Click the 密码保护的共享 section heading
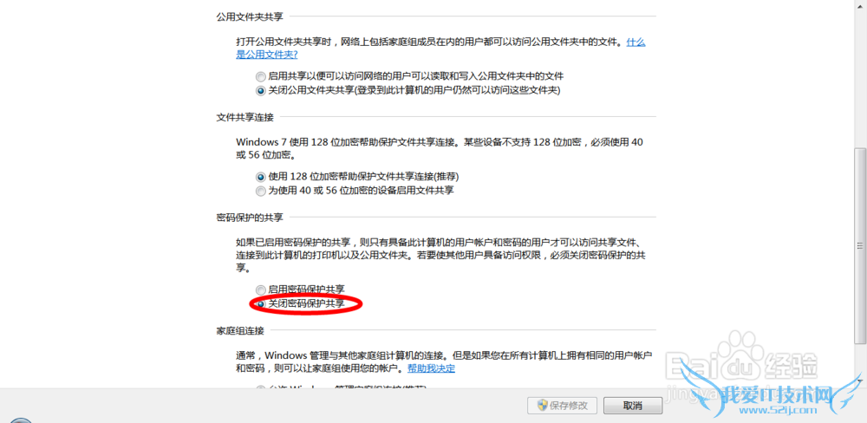This screenshot has height=423, width=867. pos(250,218)
